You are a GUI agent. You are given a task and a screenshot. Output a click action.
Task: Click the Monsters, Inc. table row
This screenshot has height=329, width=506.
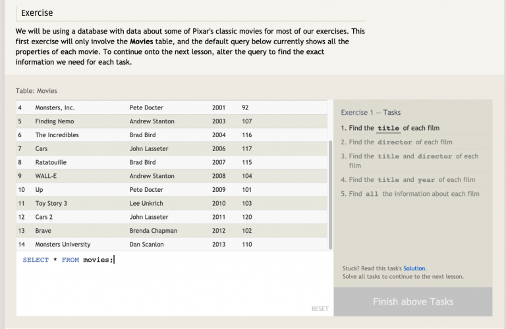pos(172,107)
